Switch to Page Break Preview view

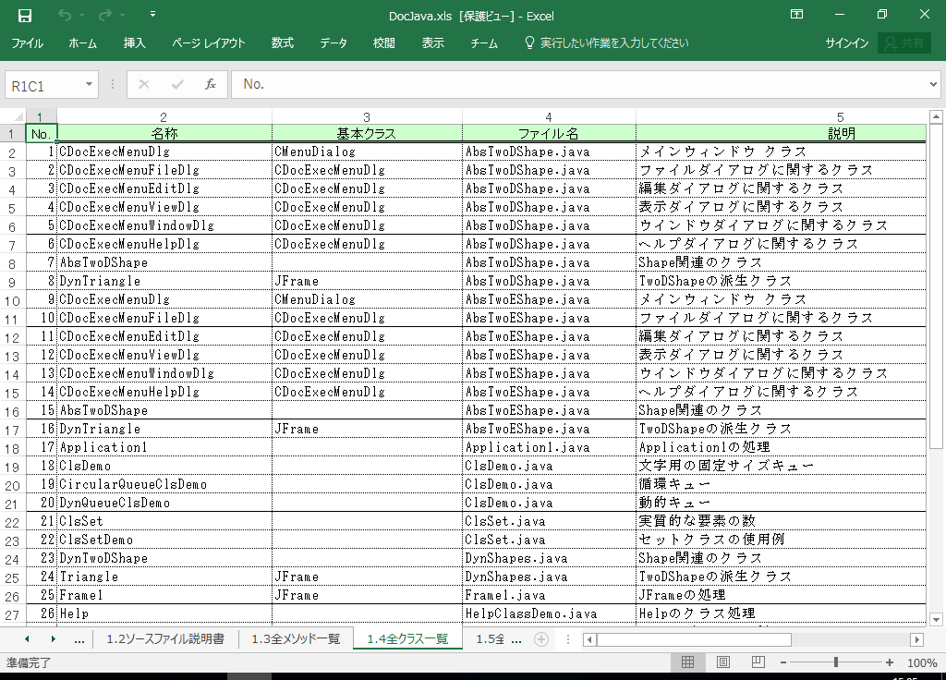point(757,662)
